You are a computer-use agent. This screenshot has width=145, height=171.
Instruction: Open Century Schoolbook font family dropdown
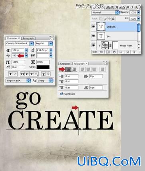click(x=32, y=43)
